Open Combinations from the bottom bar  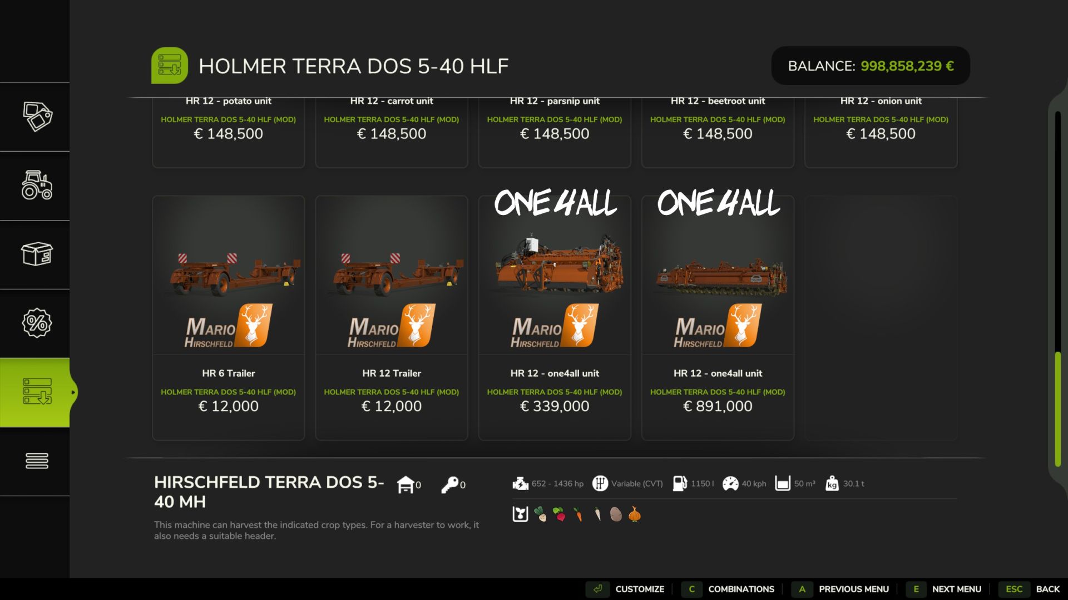729,589
